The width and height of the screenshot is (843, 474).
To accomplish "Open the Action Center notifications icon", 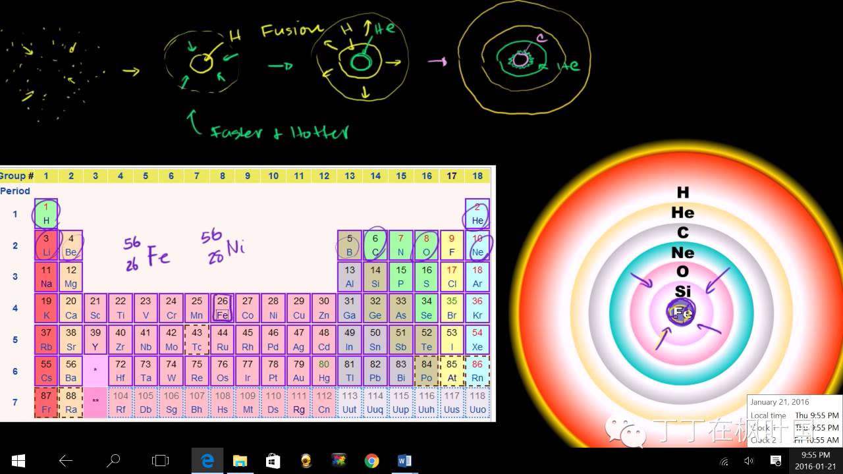I will point(776,461).
